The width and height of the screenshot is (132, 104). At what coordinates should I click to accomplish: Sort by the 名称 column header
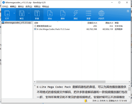tap(36, 23)
